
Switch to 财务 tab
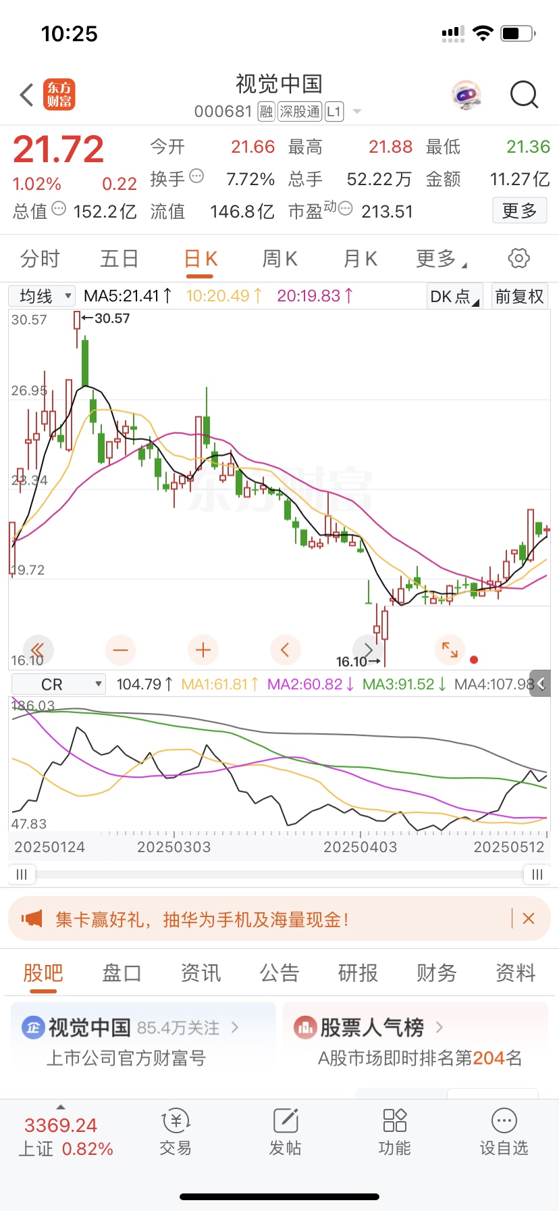(437, 973)
